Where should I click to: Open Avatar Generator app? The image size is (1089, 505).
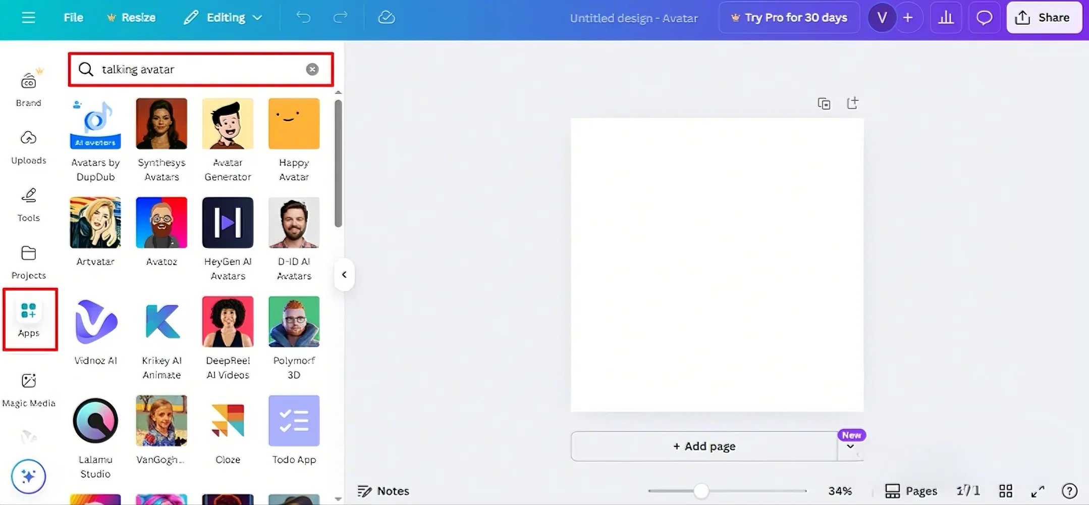point(228,140)
